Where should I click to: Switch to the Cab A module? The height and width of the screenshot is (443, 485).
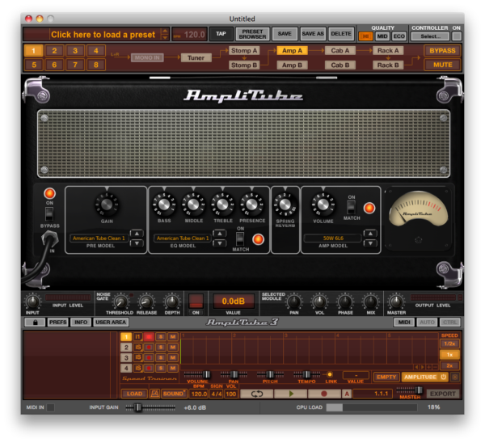click(x=340, y=51)
